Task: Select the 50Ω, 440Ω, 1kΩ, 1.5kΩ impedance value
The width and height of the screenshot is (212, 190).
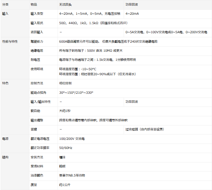Action: (x=93, y=23)
